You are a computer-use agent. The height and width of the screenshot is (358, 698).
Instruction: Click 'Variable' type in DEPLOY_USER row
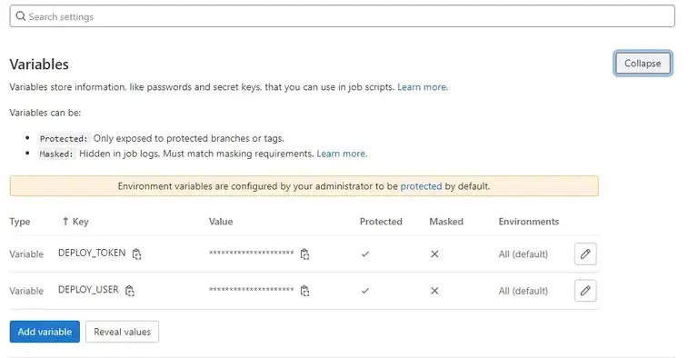[x=26, y=291]
